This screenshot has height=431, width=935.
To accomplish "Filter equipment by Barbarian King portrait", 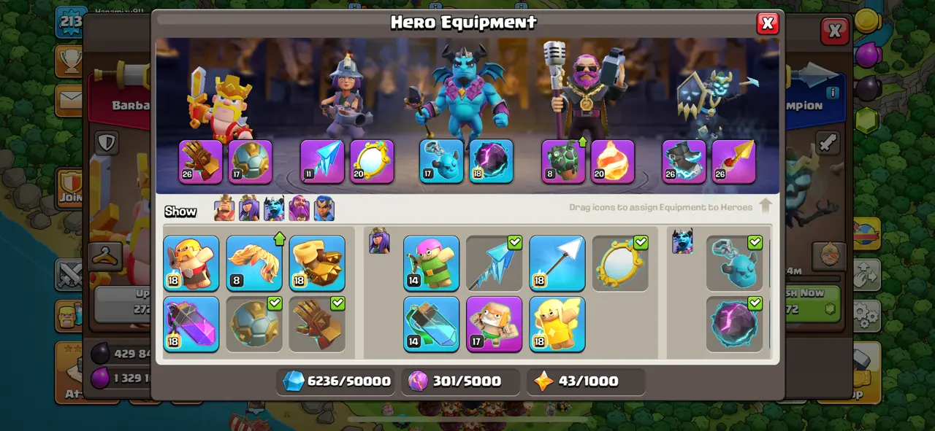I will pyautogui.click(x=224, y=209).
